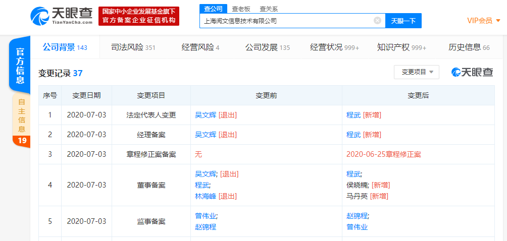The height and width of the screenshot is (241, 507).
Task: Switch to the 查关系 search tab
Action: point(268,9)
